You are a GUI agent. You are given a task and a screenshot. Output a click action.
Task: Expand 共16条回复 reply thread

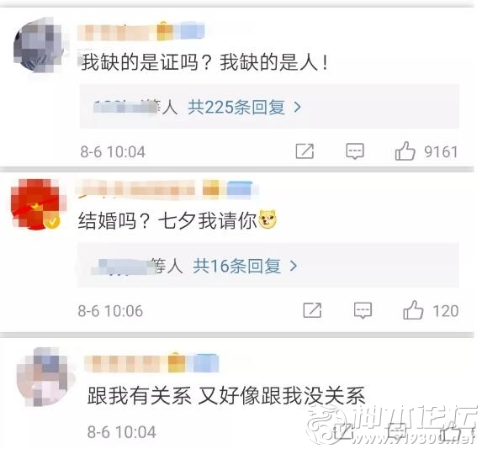point(236,266)
